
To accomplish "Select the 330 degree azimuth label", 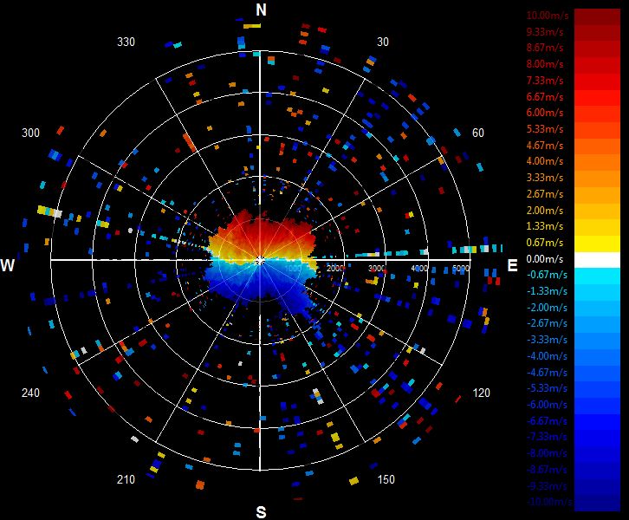I will (126, 42).
